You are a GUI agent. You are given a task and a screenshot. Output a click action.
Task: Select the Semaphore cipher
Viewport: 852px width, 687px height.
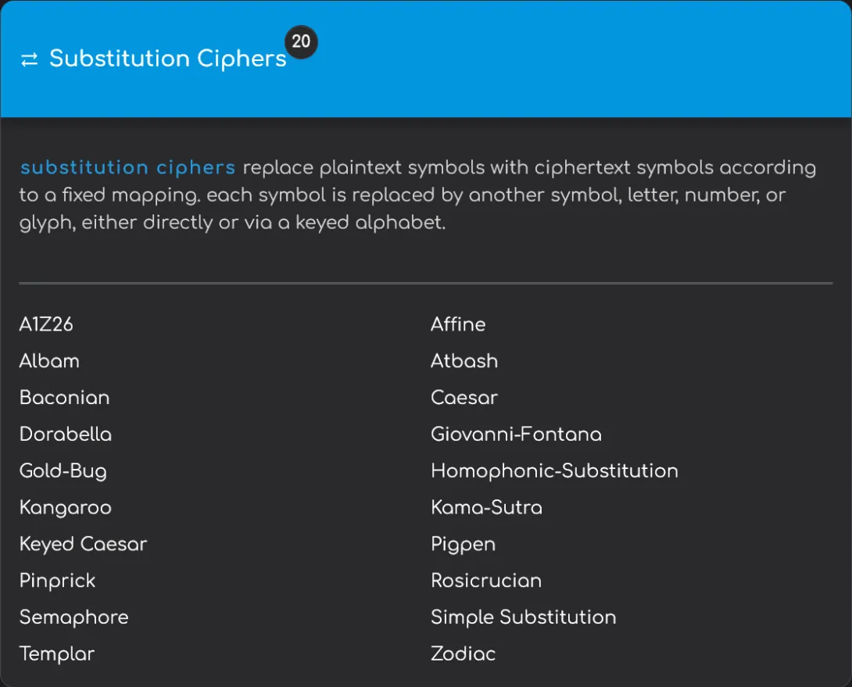tap(73, 617)
